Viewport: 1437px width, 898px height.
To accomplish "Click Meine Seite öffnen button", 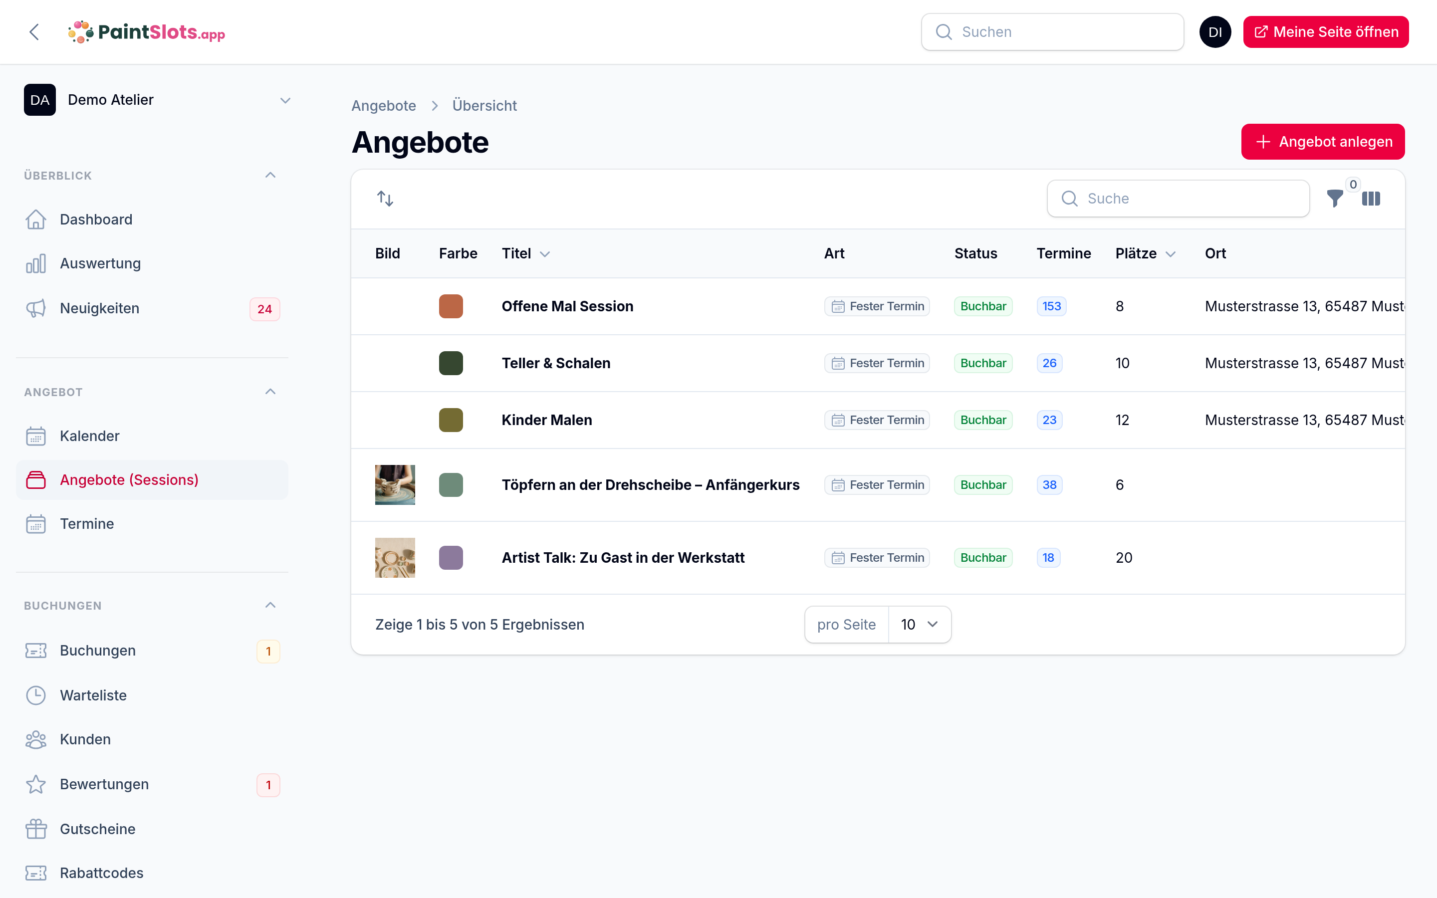I will (x=1325, y=32).
